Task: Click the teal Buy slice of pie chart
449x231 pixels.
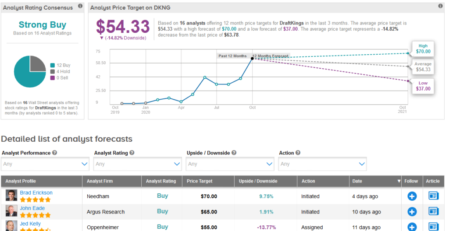Action: [26, 77]
